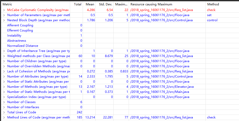Expand the Total Lines of Code row
The width and height of the screenshot is (239, 121).
(x=4, y=112)
